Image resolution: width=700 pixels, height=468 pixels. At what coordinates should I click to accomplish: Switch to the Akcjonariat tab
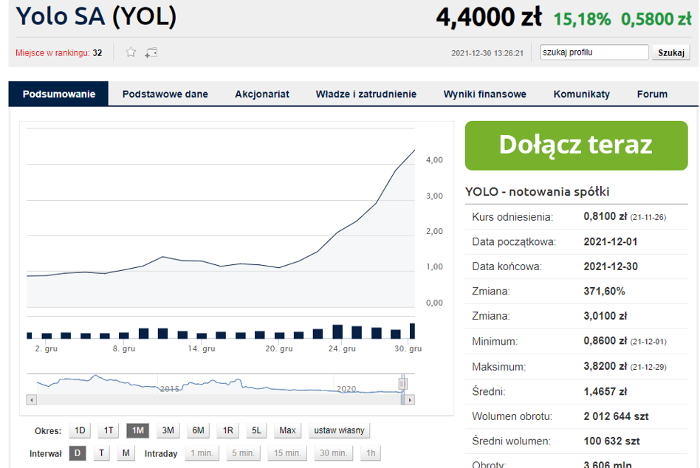click(x=262, y=94)
